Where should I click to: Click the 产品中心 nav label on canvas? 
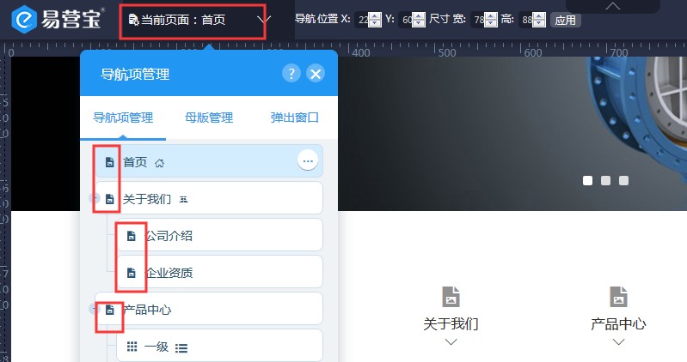click(x=618, y=324)
